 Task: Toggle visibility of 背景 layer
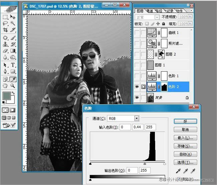tap(137, 97)
